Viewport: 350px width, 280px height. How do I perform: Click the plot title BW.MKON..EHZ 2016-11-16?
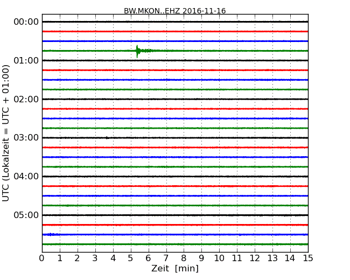[175, 11]
